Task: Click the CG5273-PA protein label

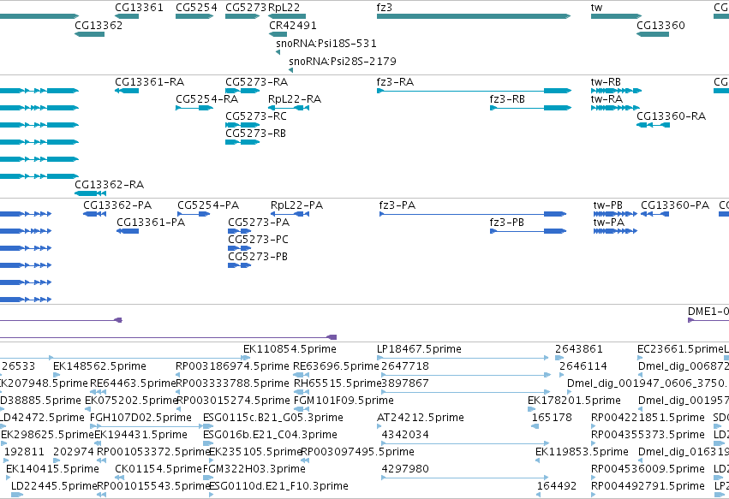Action: [x=259, y=223]
